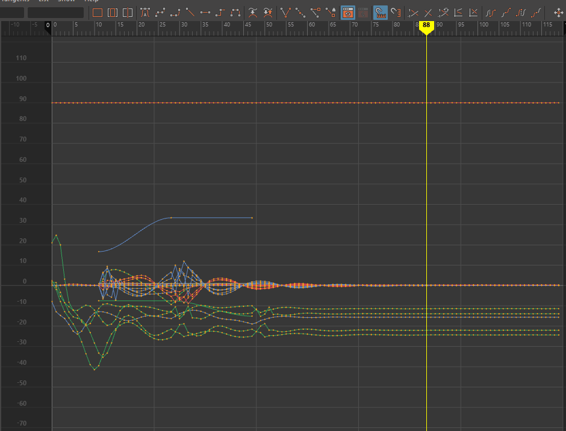Apply Spline tangents
566x431 pixels.
(x=160, y=13)
